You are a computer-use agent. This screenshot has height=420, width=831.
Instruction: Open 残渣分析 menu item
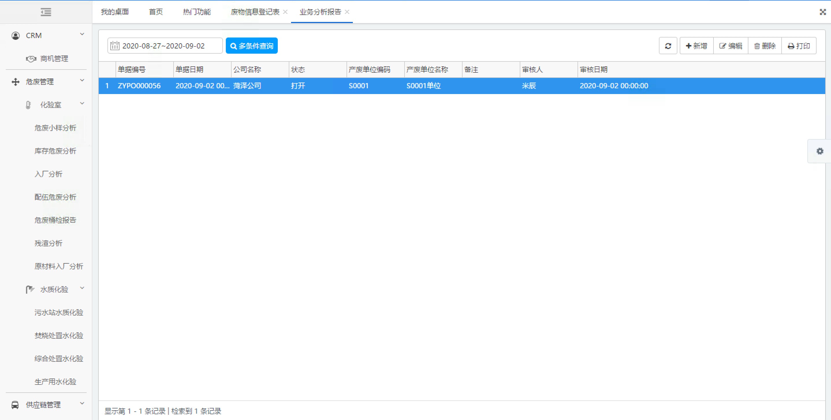tap(49, 243)
